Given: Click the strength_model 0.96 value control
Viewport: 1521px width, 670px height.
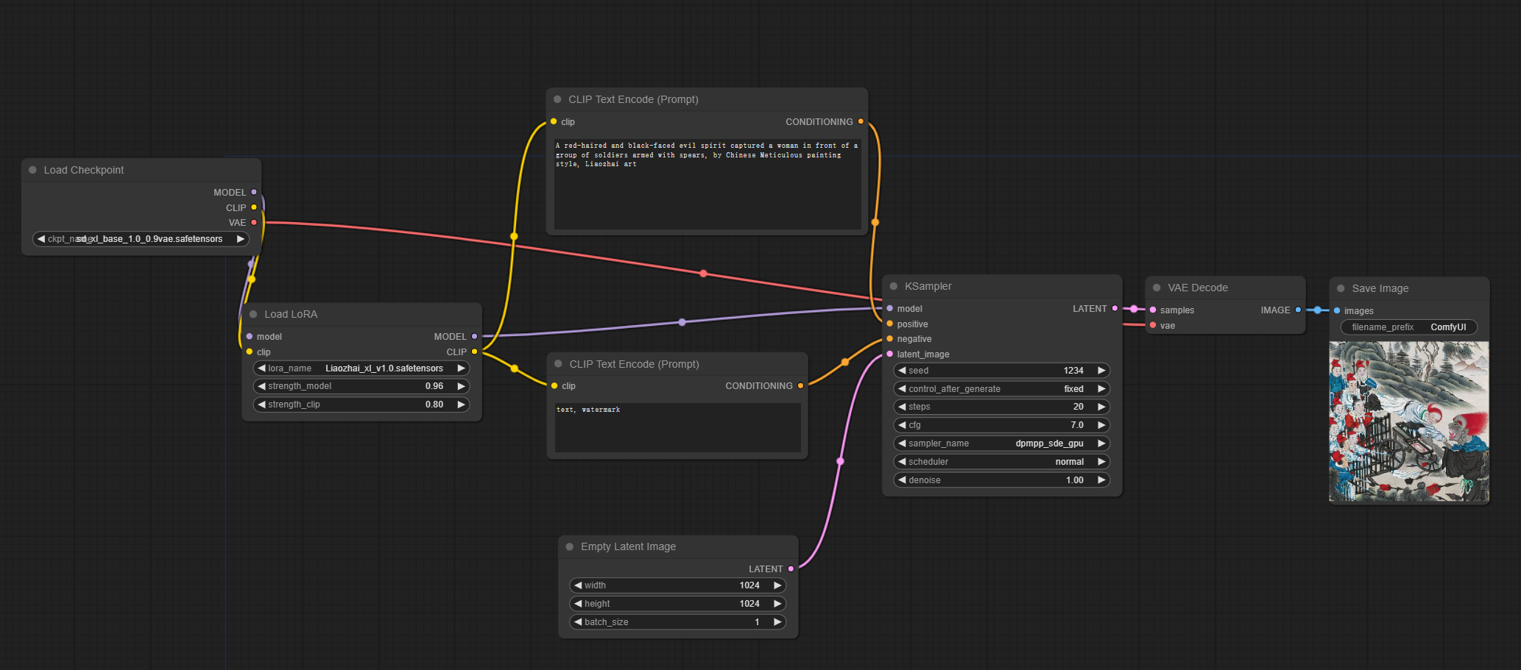Looking at the screenshot, I should 361,385.
